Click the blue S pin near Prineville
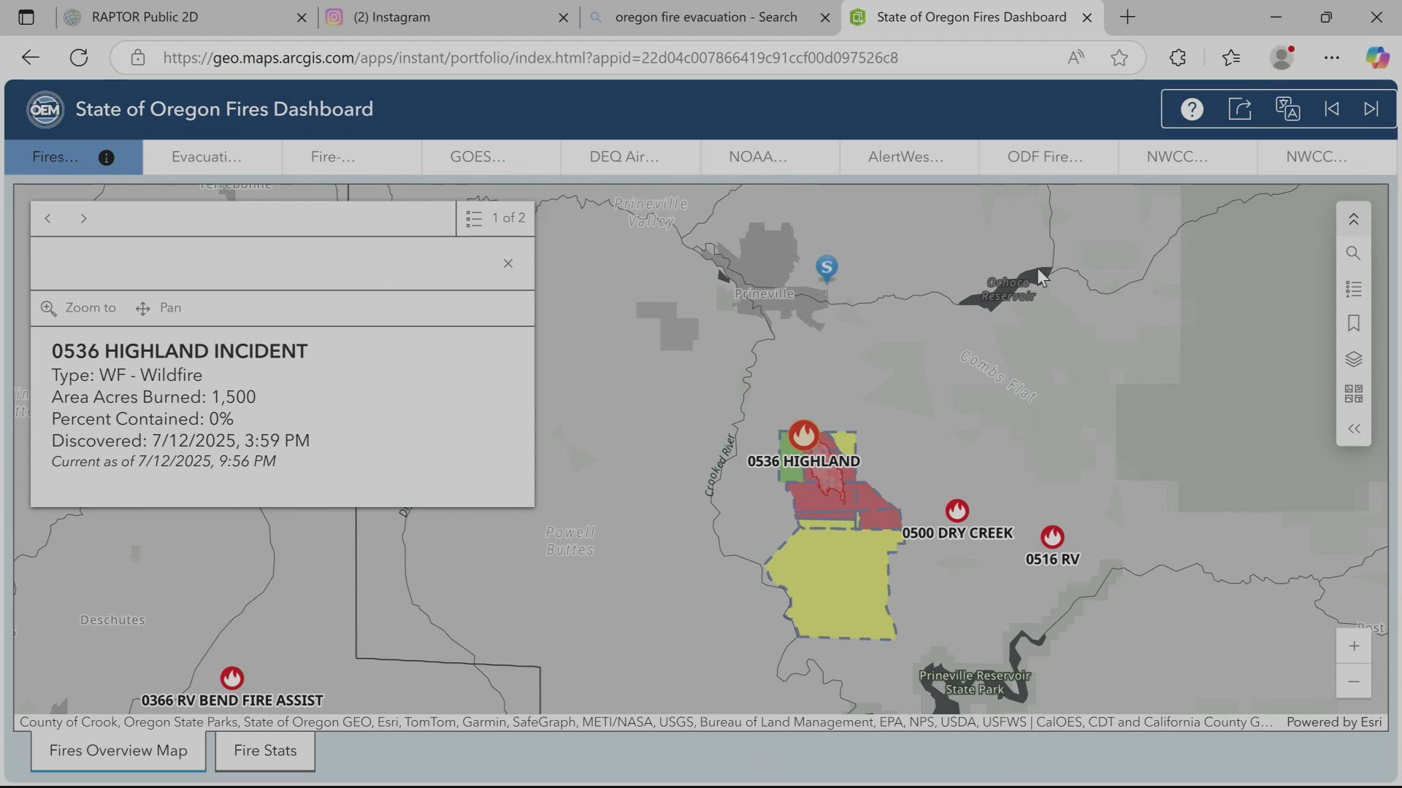Image resolution: width=1402 pixels, height=788 pixels. tap(827, 268)
